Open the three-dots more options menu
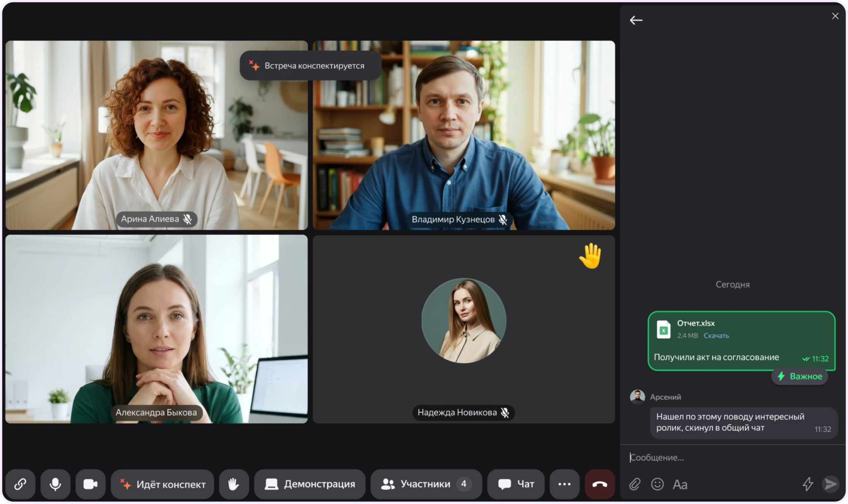The width and height of the screenshot is (848, 504). [x=564, y=484]
